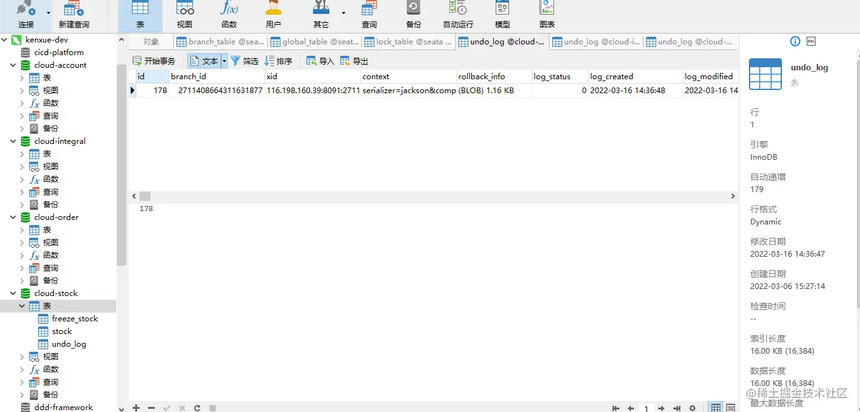Collapse the cloud-order database node
Viewport: 860px width, 412px height.
13,217
